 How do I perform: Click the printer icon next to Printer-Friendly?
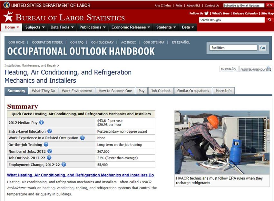[269, 69]
